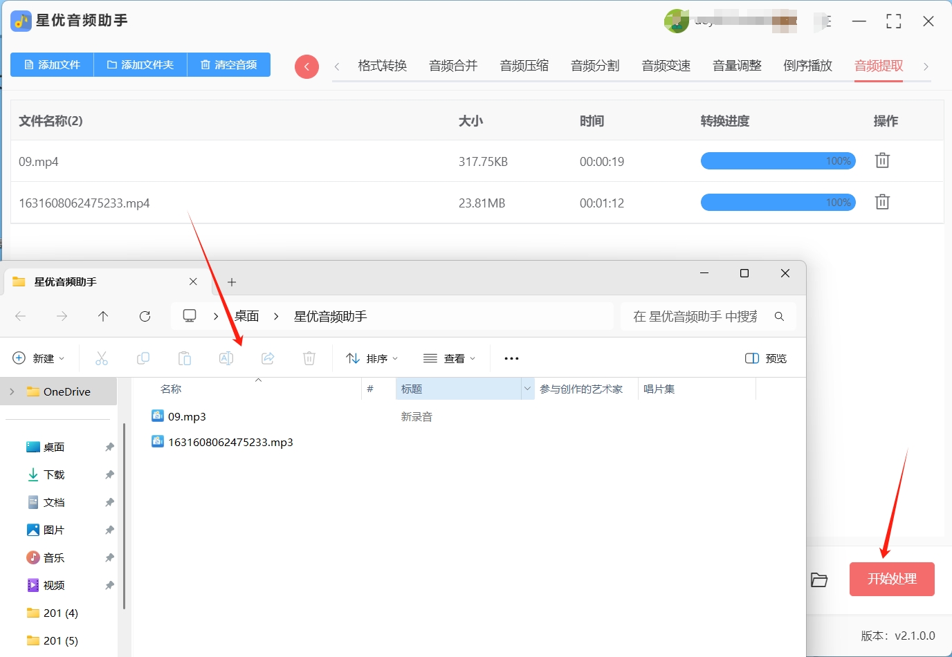Pin toggle next to 图片 in sidebar
The image size is (952, 657).
point(109,530)
